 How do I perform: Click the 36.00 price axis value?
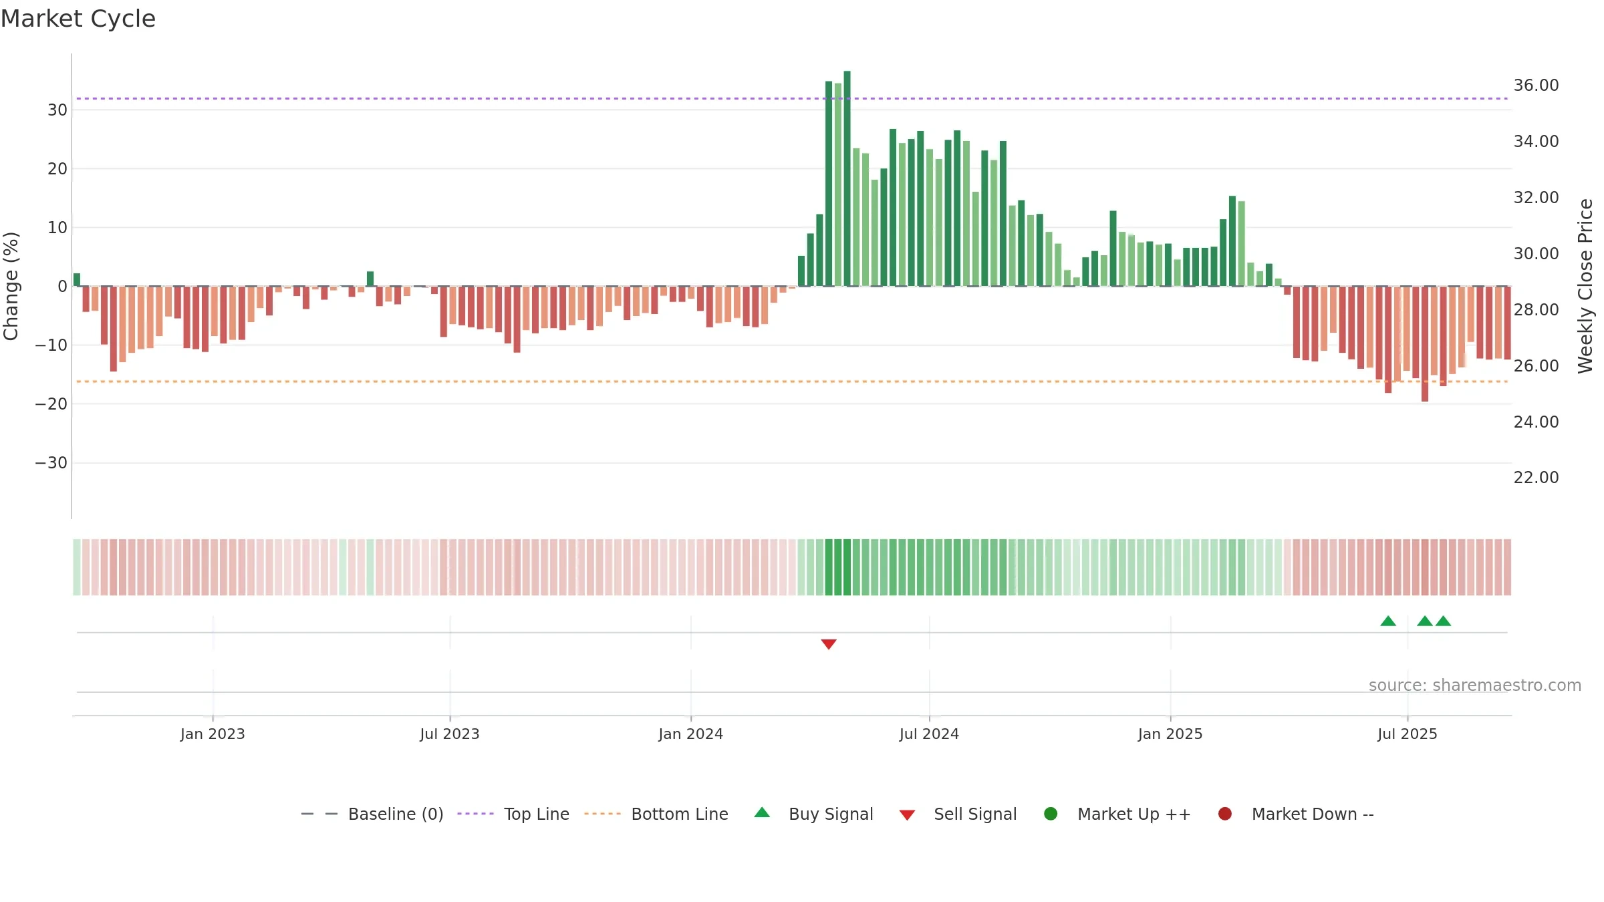pos(1536,85)
